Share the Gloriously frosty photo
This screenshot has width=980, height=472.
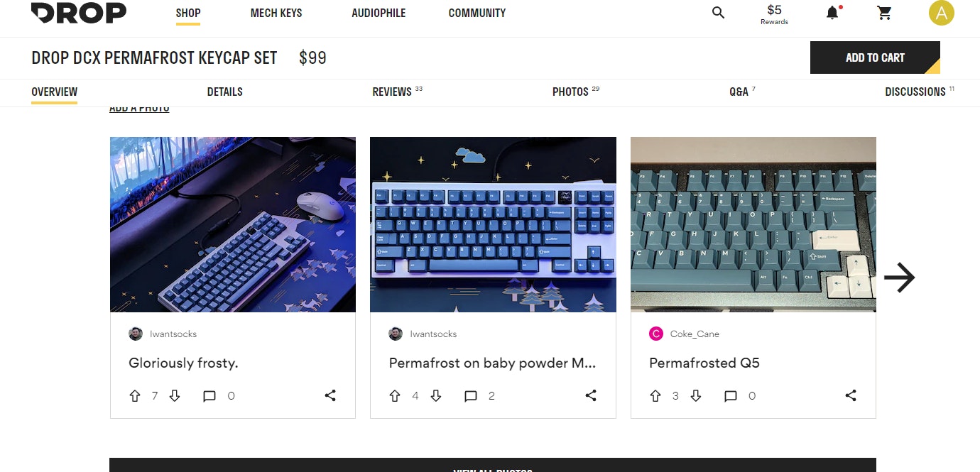(x=330, y=395)
